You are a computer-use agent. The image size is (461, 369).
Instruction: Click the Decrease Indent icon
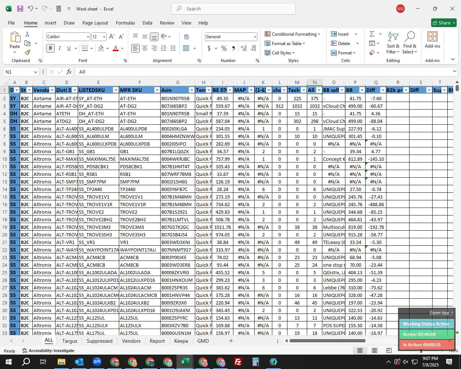[x=164, y=48]
